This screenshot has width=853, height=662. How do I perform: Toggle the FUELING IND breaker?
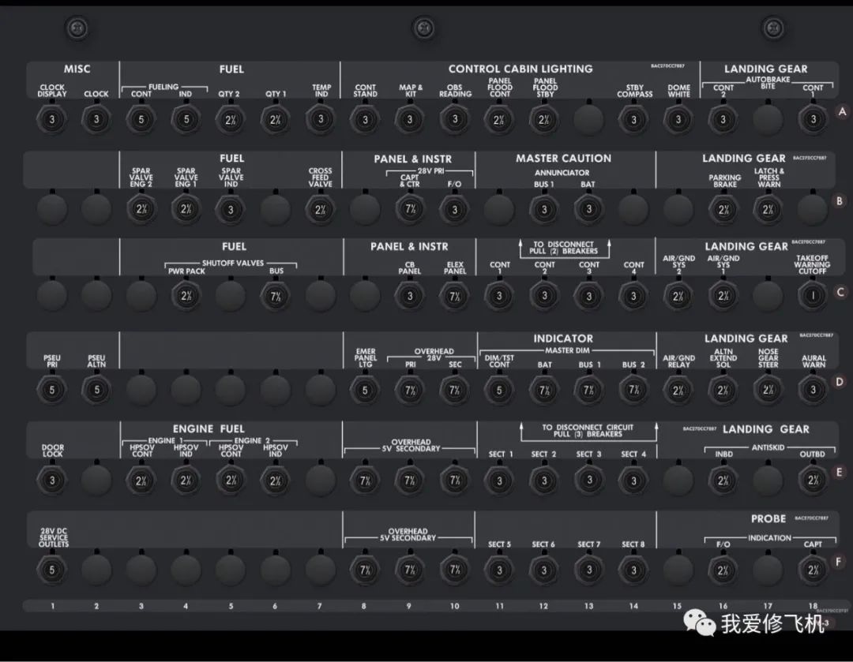(x=186, y=119)
